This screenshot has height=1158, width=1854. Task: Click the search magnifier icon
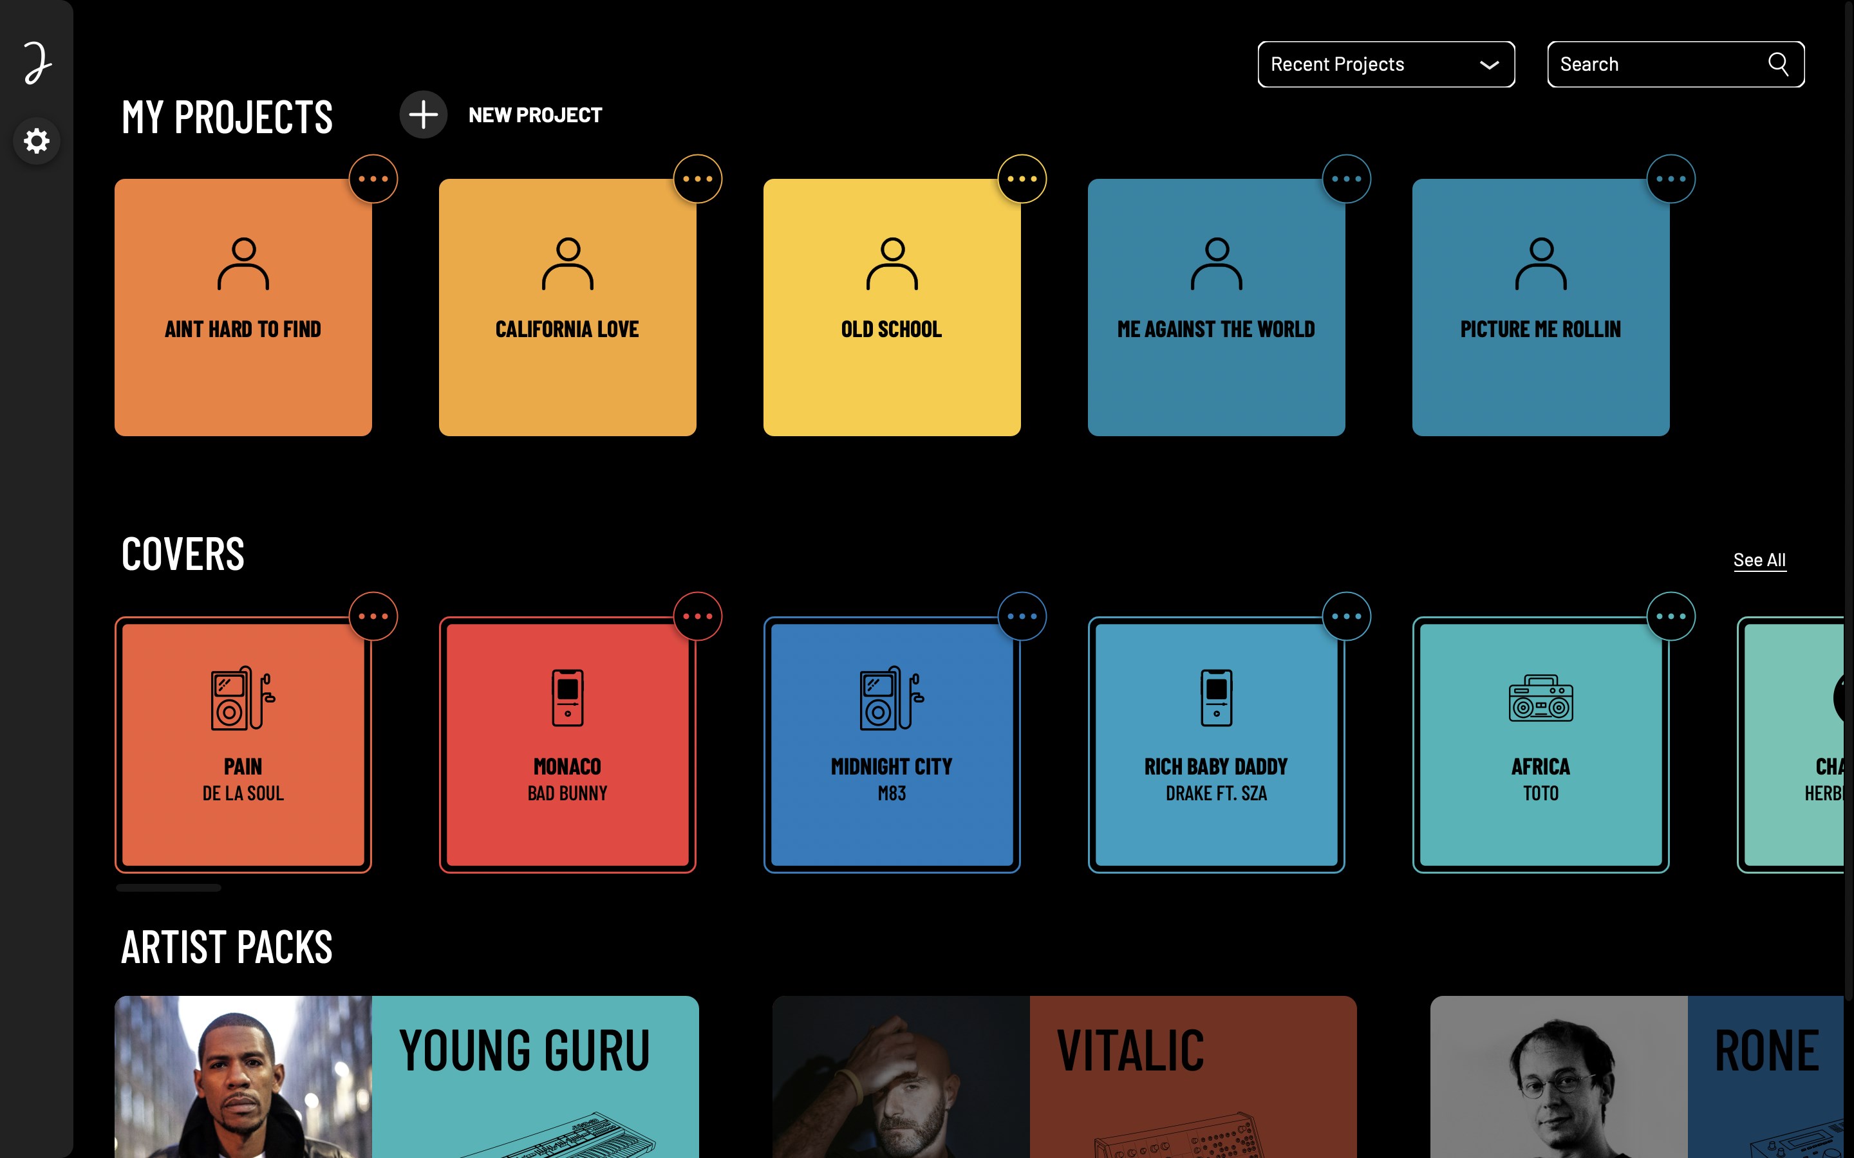[x=1777, y=64]
